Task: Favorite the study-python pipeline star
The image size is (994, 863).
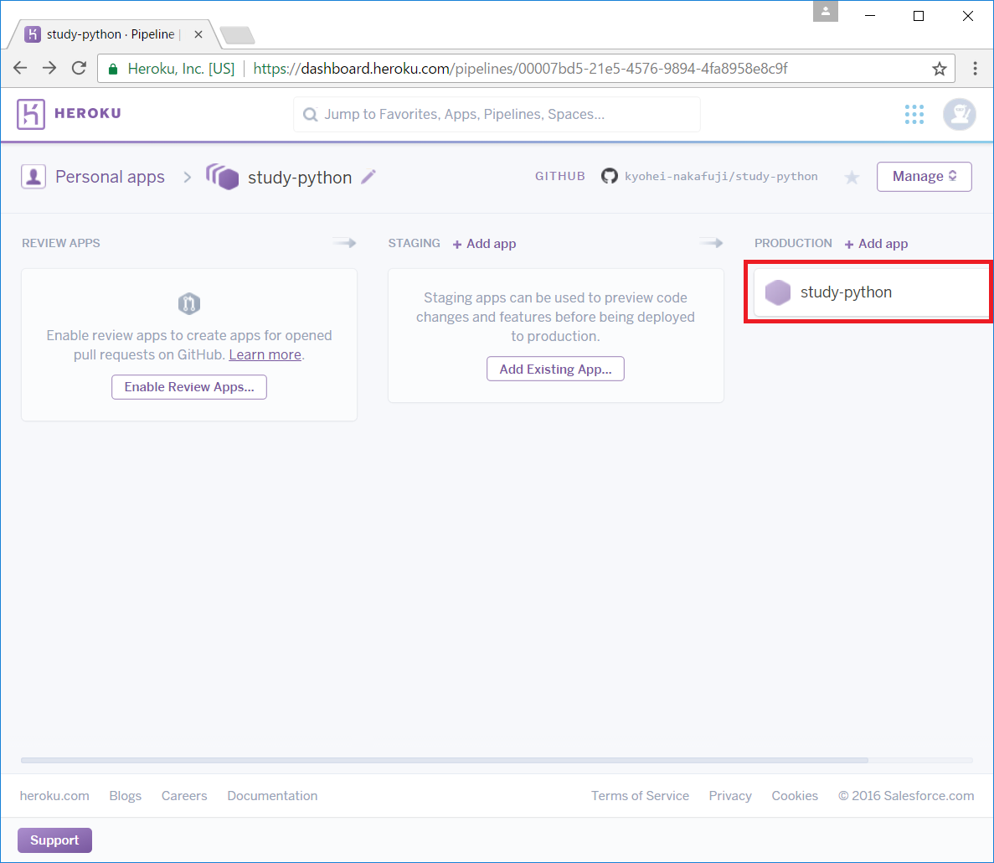Action: tap(852, 177)
